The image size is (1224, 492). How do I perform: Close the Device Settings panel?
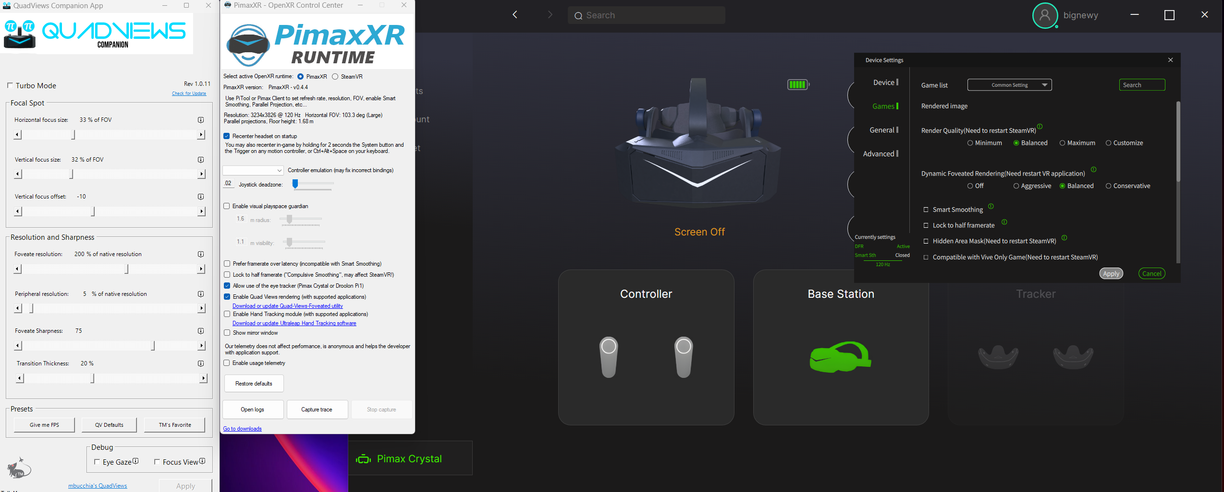[x=1171, y=60]
